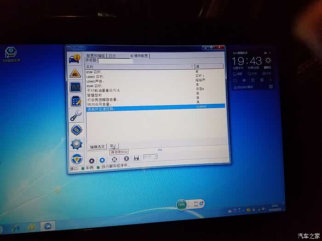Select the 智慧型熄 row
Screen dimensions: 322x241
(x=155, y=95)
